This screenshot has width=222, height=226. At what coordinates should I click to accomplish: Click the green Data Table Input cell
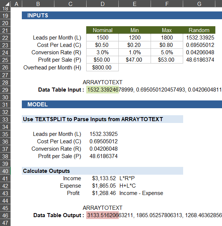[102, 90]
